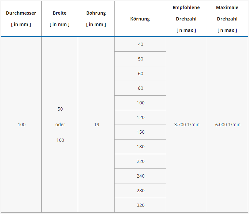Image resolution: width=249 pixels, height=214 pixels.
Task: Click the 3.700 1/min speed value
Action: click(x=187, y=125)
